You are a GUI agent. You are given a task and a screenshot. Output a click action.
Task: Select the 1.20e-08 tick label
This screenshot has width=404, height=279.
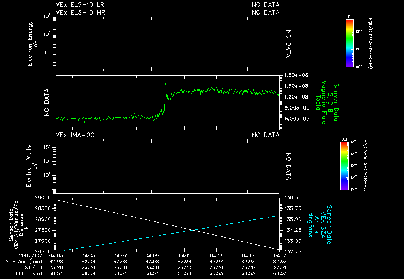point(296,97)
